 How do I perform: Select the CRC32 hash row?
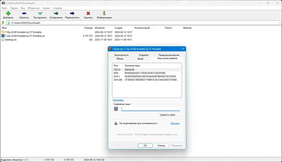coord(147,70)
